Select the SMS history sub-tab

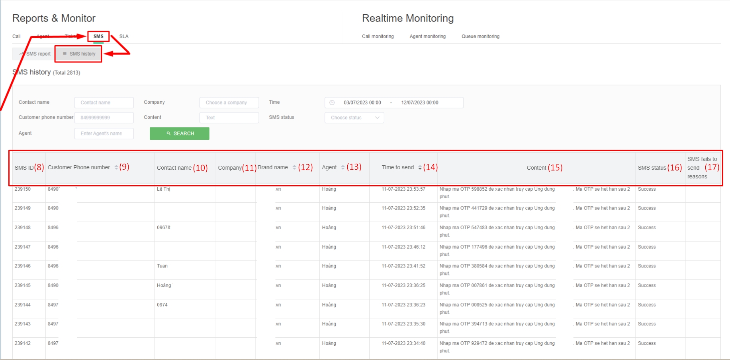pyautogui.click(x=79, y=54)
